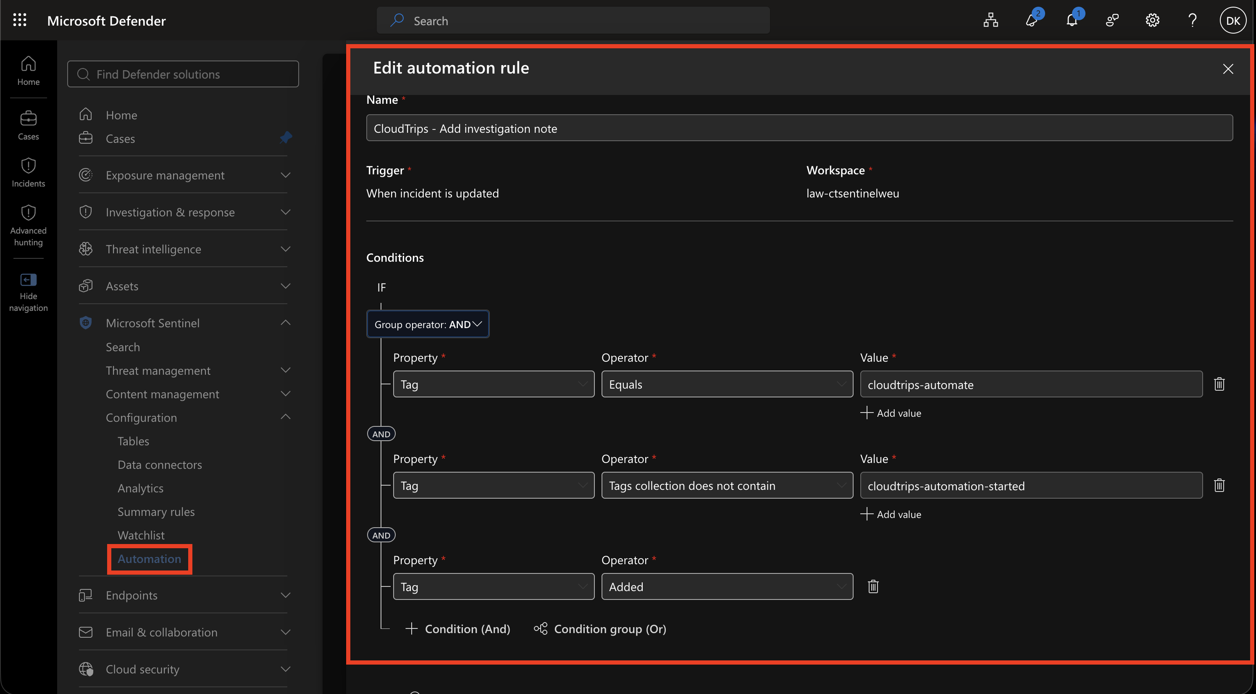The image size is (1256, 694).
Task: Open alerts bell with badge 2
Action: (x=1031, y=20)
